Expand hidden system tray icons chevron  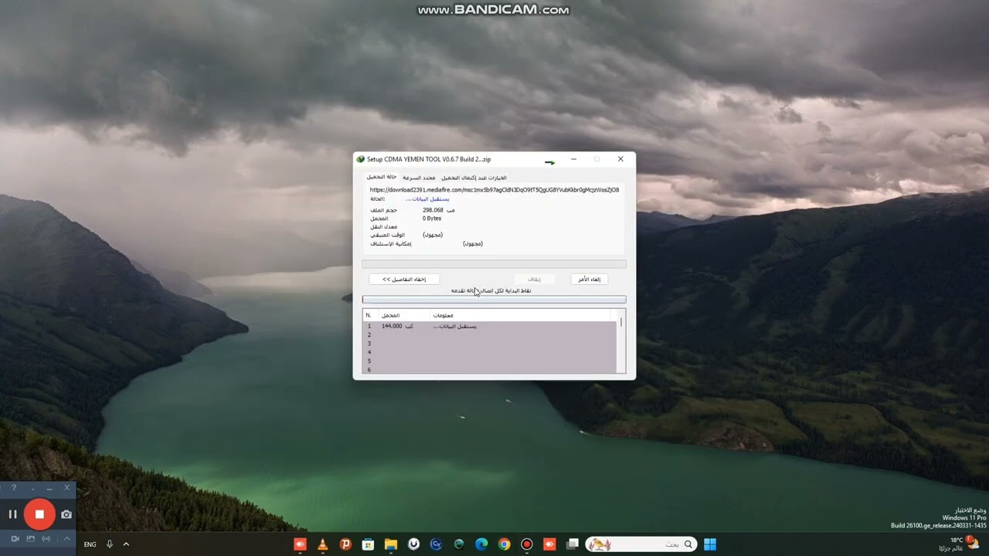click(x=126, y=544)
